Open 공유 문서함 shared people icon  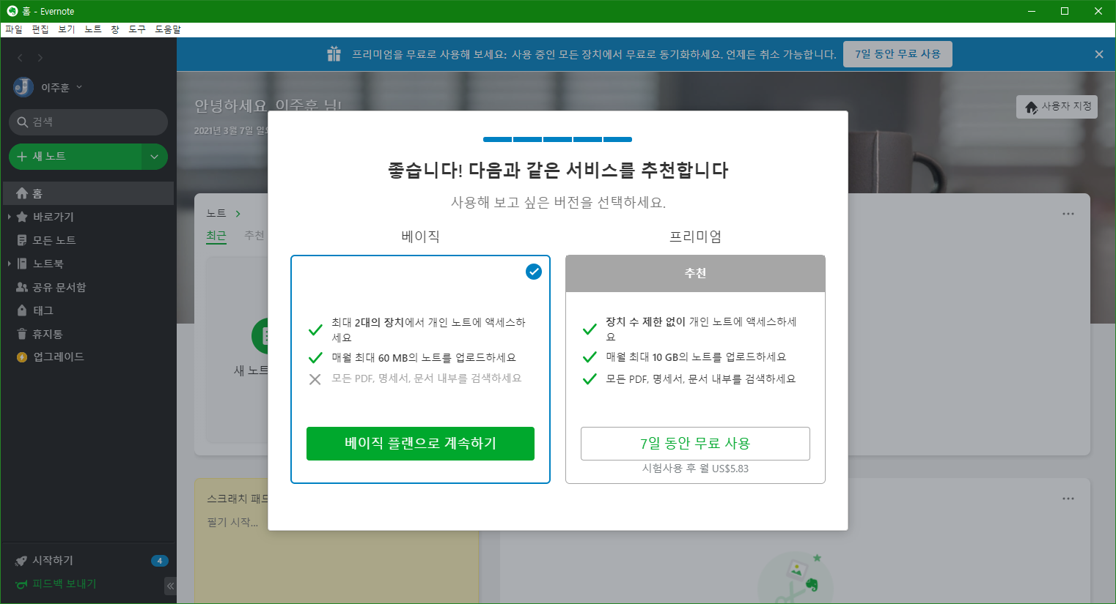click(22, 287)
